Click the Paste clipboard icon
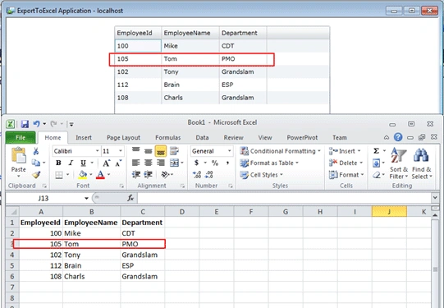The height and width of the screenshot is (308, 444). click(18, 156)
